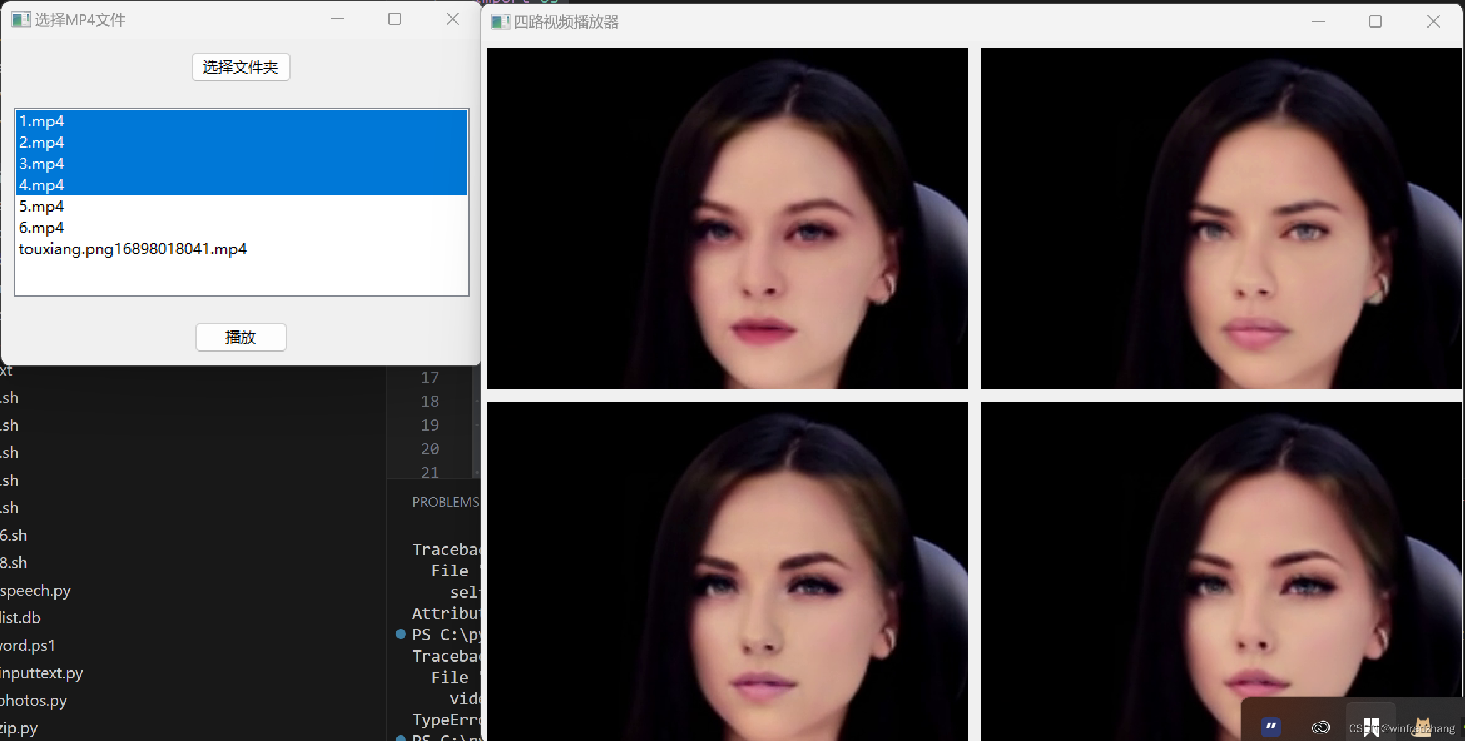Select 6.mp4 in the file list
Viewport: 1465px width, 741px height.
pyautogui.click(x=242, y=228)
